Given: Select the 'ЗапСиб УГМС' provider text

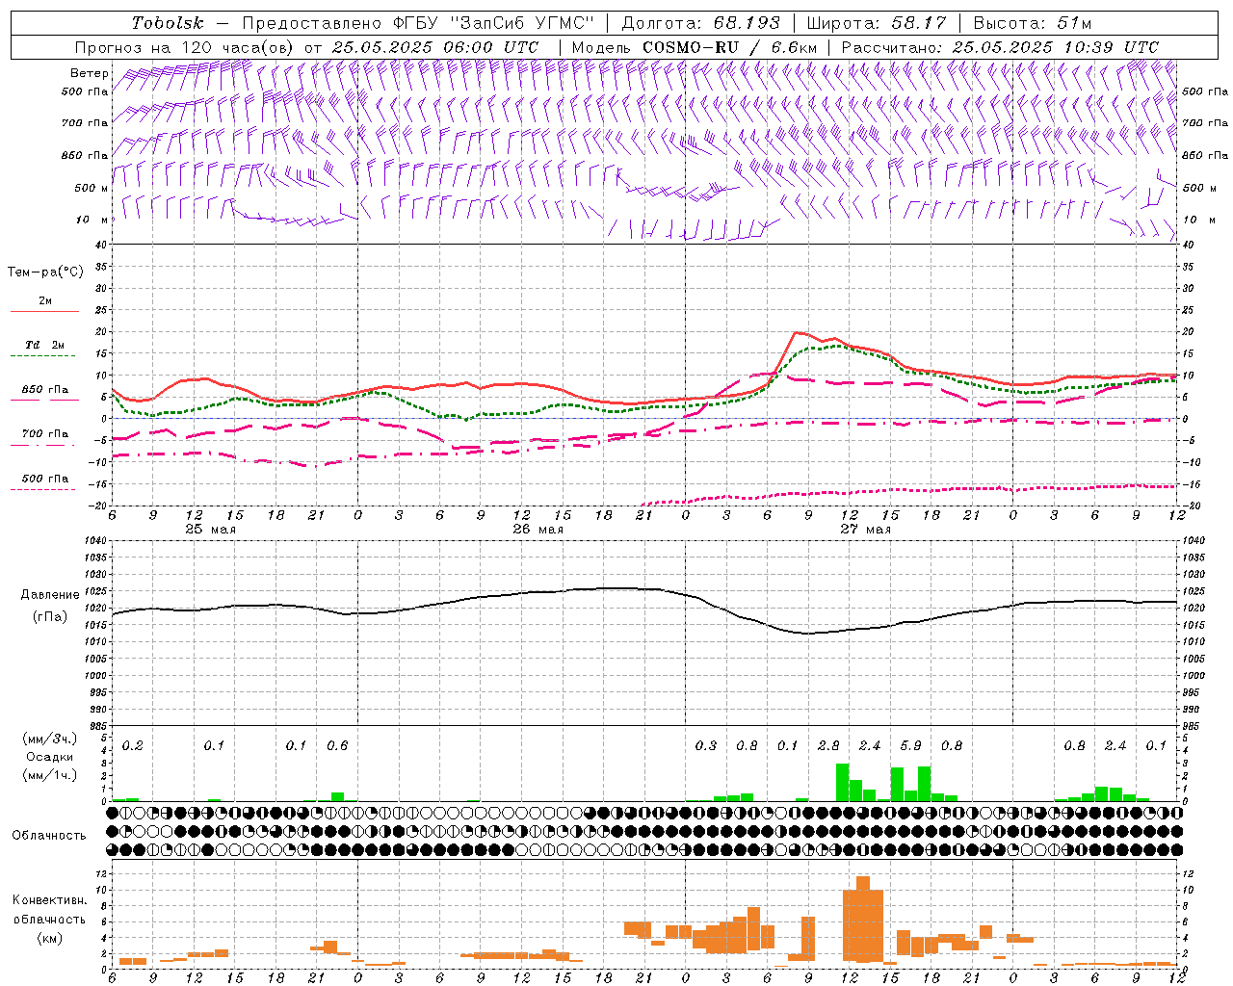Looking at the screenshot, I should pyautogui.click(x=523, y=23).
